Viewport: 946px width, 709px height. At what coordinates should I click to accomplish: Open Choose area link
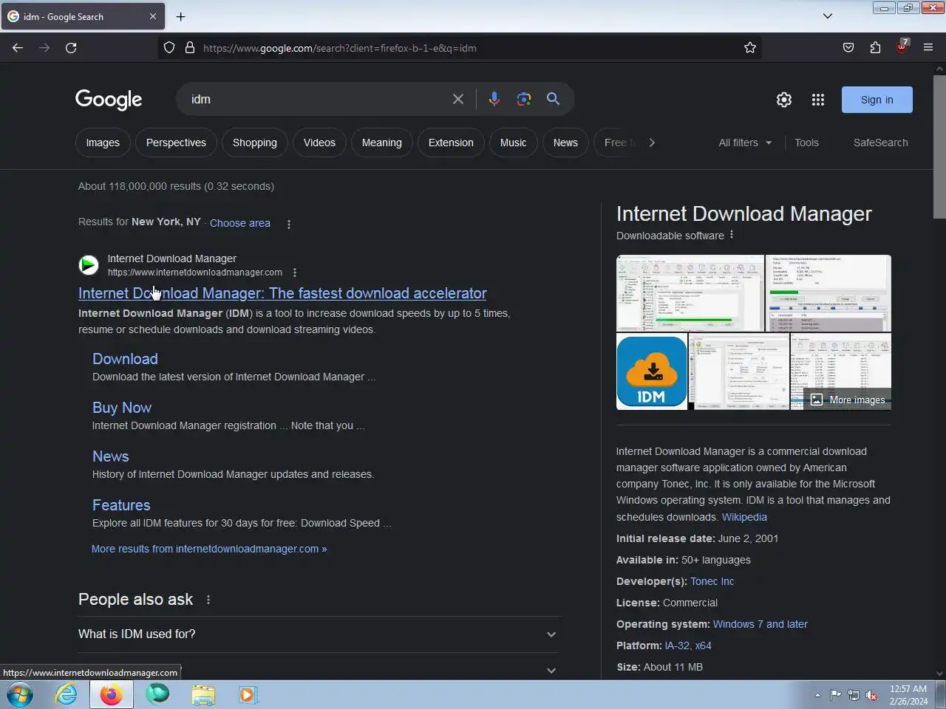pyautogui.click(x=240, y=223)
